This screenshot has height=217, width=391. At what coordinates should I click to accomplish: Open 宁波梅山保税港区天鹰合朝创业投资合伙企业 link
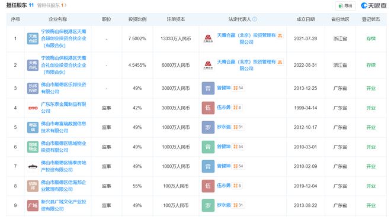(63, 38)
